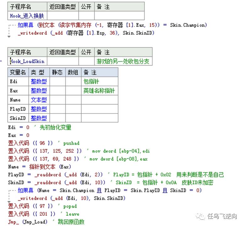Click the line _writedword (_add (Edi, 10), Skin.SkinID)

(x=72, y=198)
